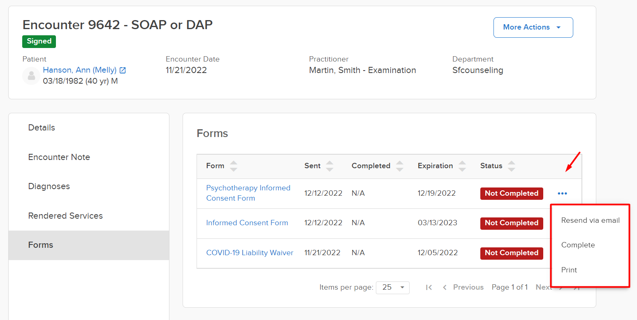This screenshot has height=320, width=637.
Task: Click the Page 1 of 1 indicator
Action: tap(510, 288)
